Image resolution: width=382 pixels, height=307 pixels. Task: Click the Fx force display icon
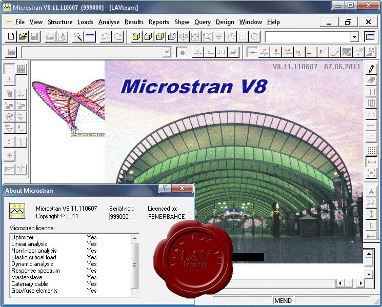[x=21, y=94]
